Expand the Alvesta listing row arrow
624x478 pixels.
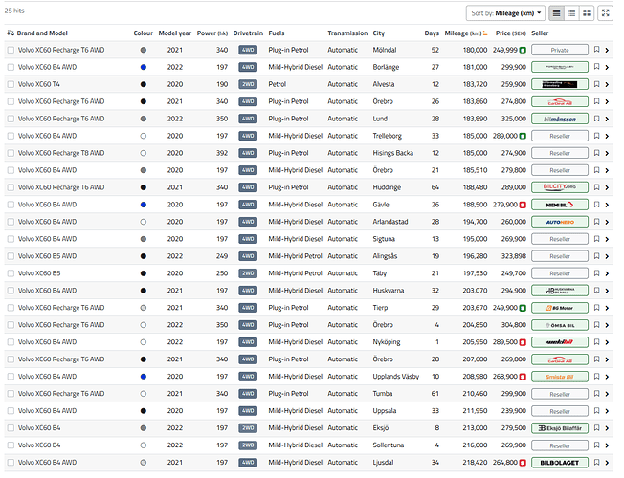pos(607,84)
